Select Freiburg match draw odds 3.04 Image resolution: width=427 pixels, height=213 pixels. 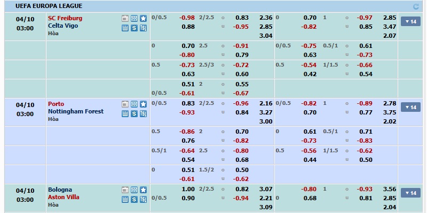tap(266, 36)
